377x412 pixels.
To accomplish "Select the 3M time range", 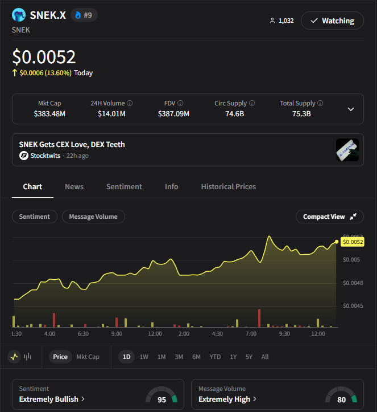I will pos(179,357).
